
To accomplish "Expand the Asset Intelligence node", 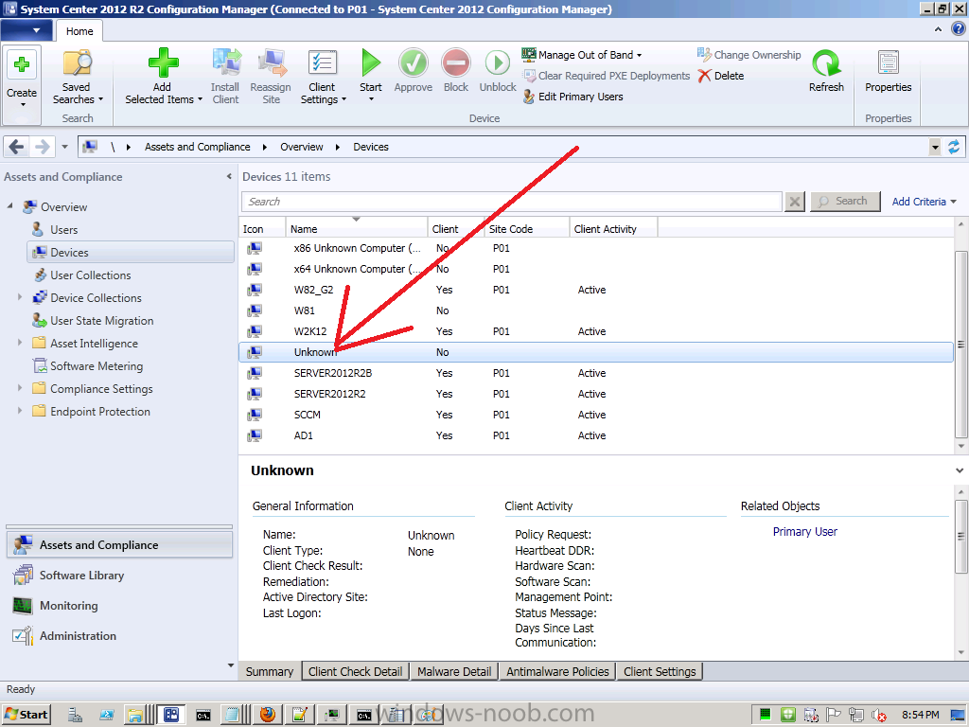I will [19, 343].
